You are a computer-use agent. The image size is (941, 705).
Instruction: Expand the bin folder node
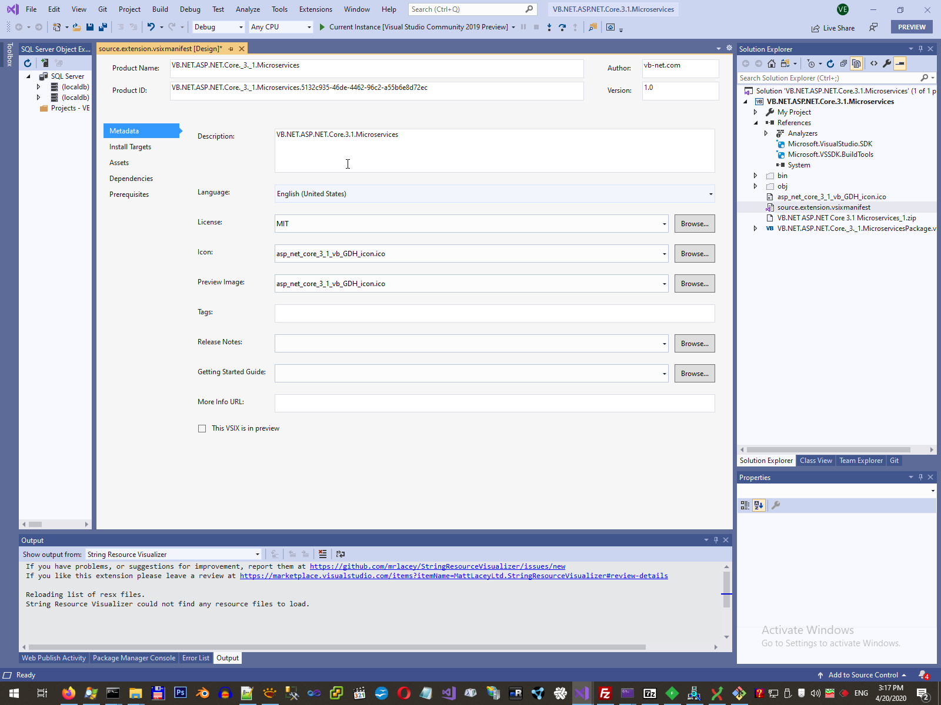coord(756,176)
